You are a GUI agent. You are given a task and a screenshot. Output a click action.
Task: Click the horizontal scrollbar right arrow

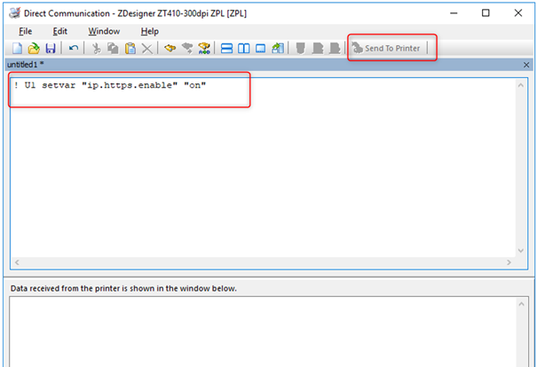pyautogui.click(x=509, y=262)
